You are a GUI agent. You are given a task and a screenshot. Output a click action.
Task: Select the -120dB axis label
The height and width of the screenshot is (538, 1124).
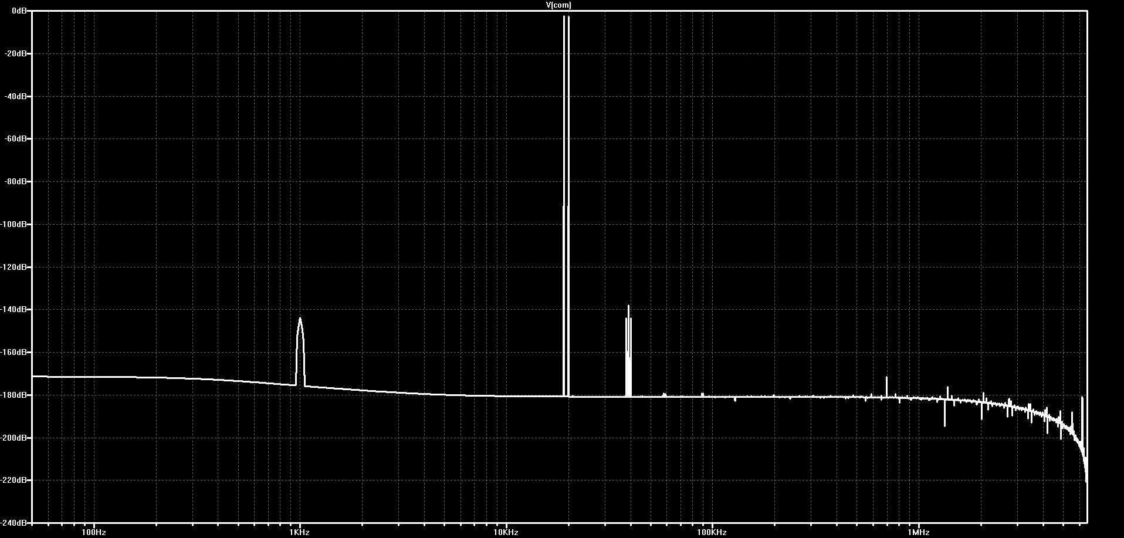(x=14, y=267)
